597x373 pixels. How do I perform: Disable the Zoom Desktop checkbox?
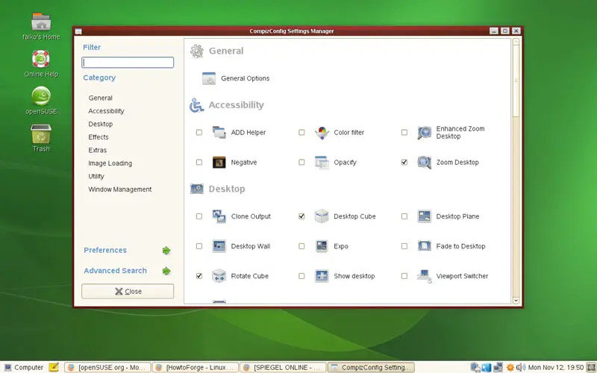click(404, 163)
